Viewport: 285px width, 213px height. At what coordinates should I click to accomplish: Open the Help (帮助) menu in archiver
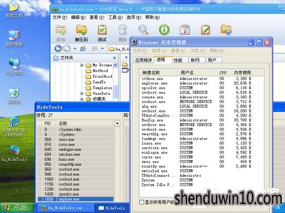[x=152, y=18]
